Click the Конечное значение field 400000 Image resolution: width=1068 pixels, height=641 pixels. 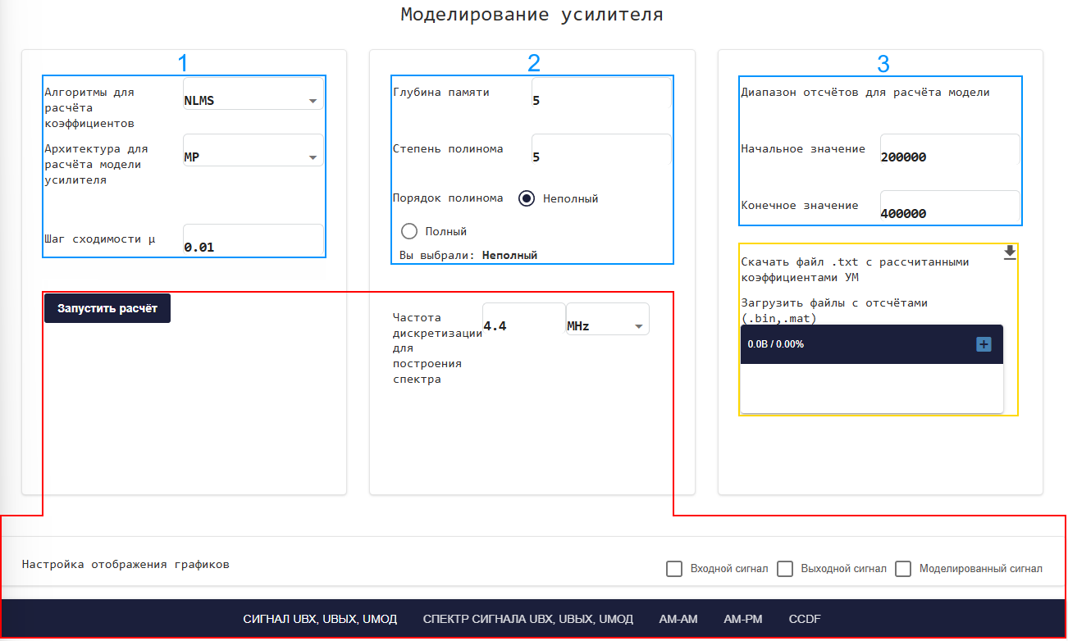pos(950,207)
